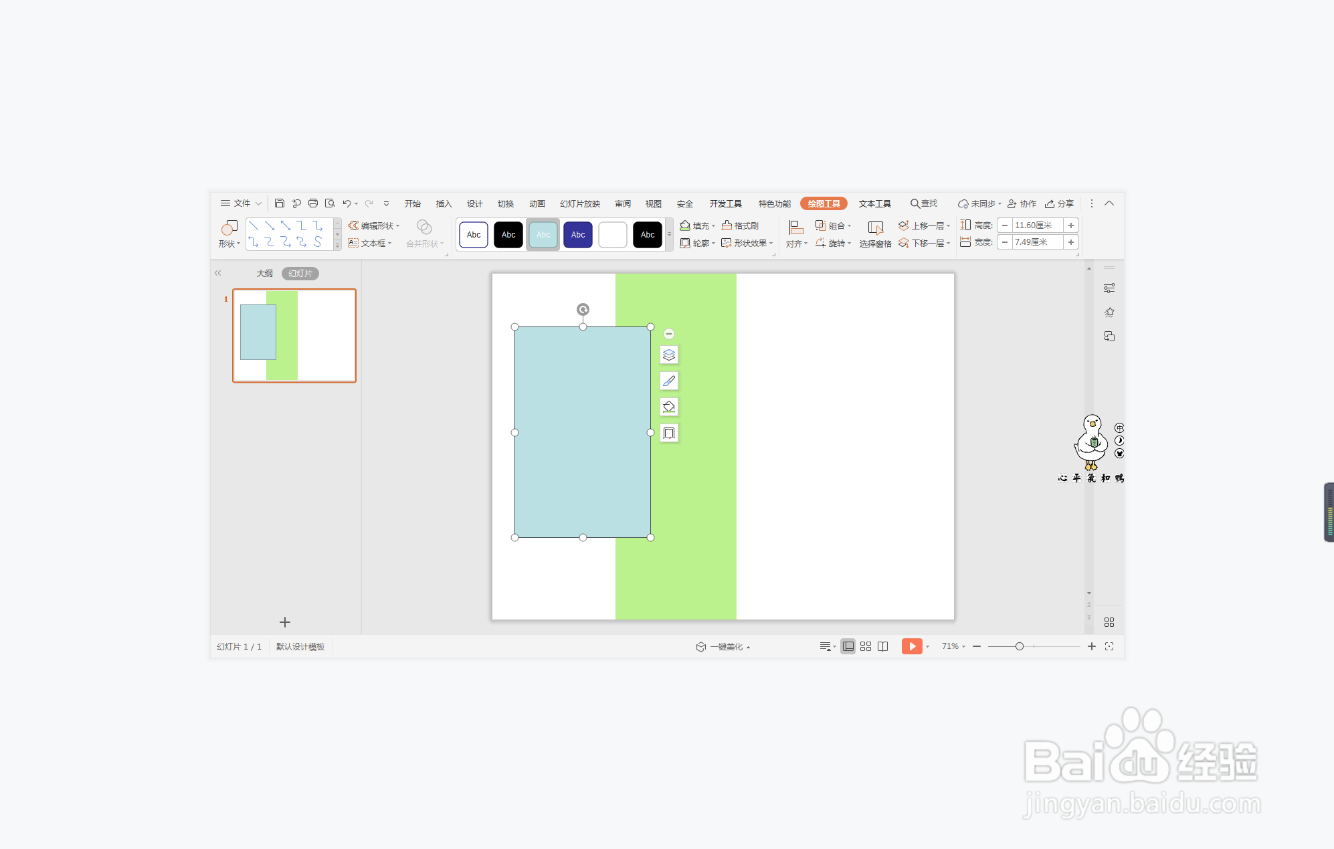Click the minus collapse icon beside shape
This screenshot has width=1334, height=849.
pos(669,333)
